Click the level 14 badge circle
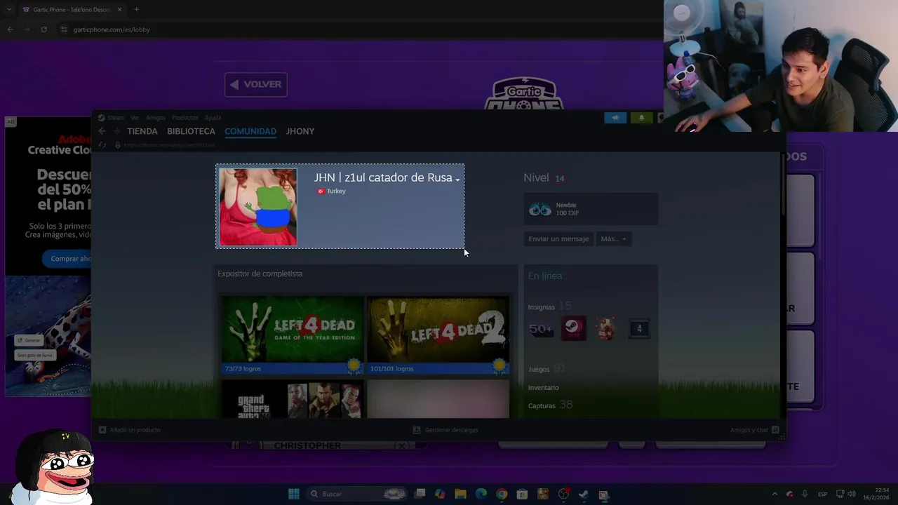 tap(559, 178)
